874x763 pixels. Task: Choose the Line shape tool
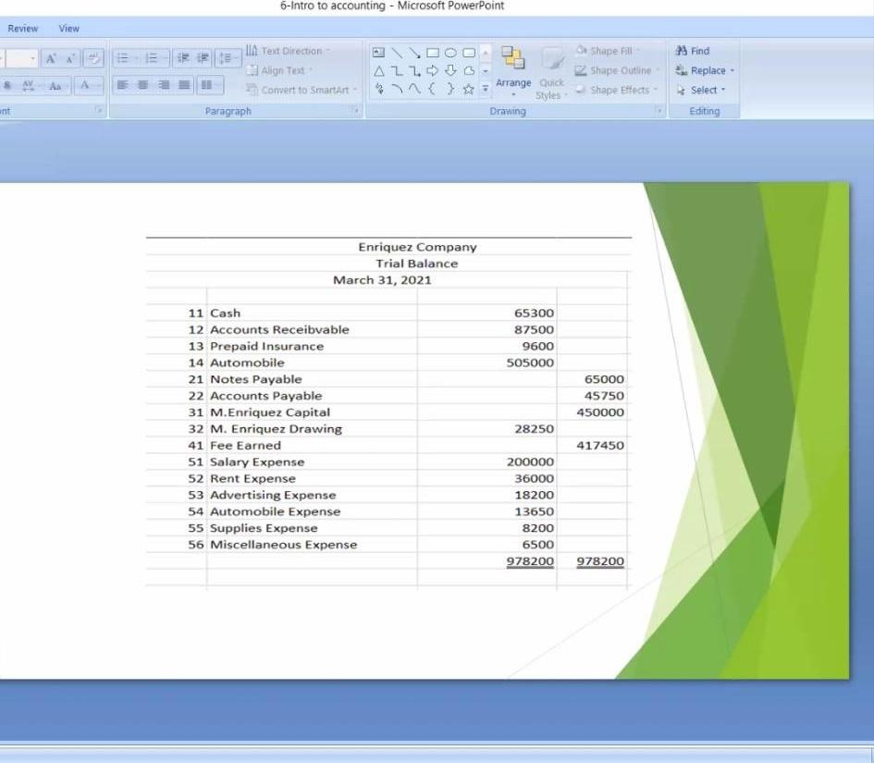click(396, 53)
